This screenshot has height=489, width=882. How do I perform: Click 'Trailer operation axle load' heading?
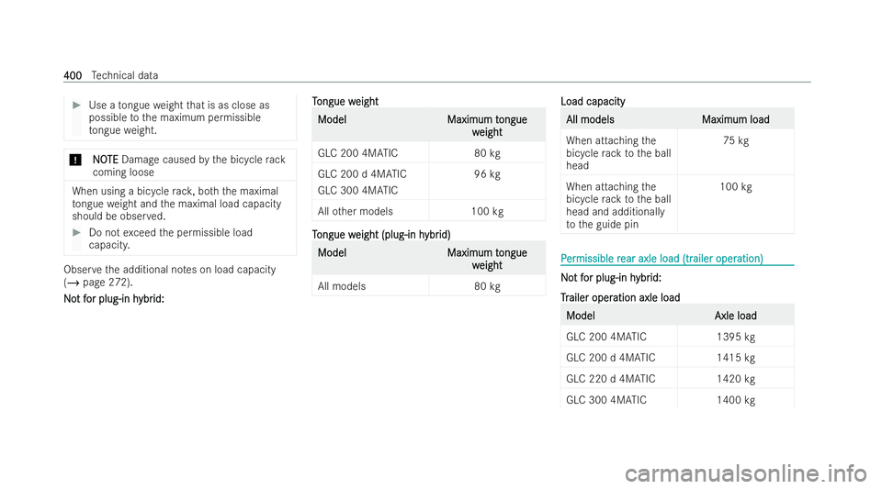click(620, 297)
